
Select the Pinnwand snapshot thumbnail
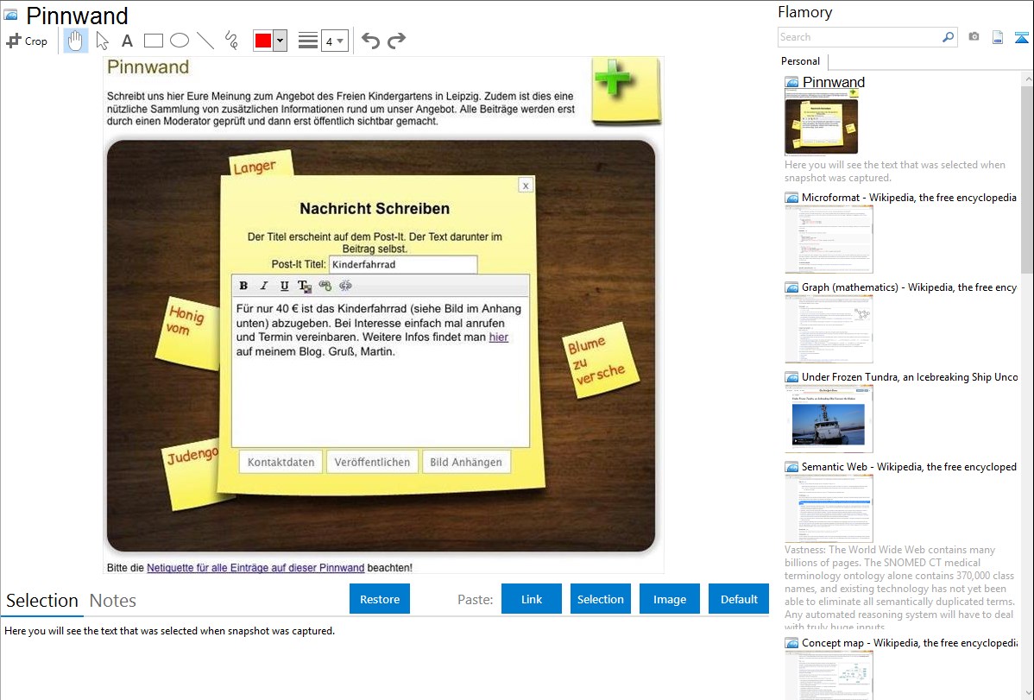point(821,123)
